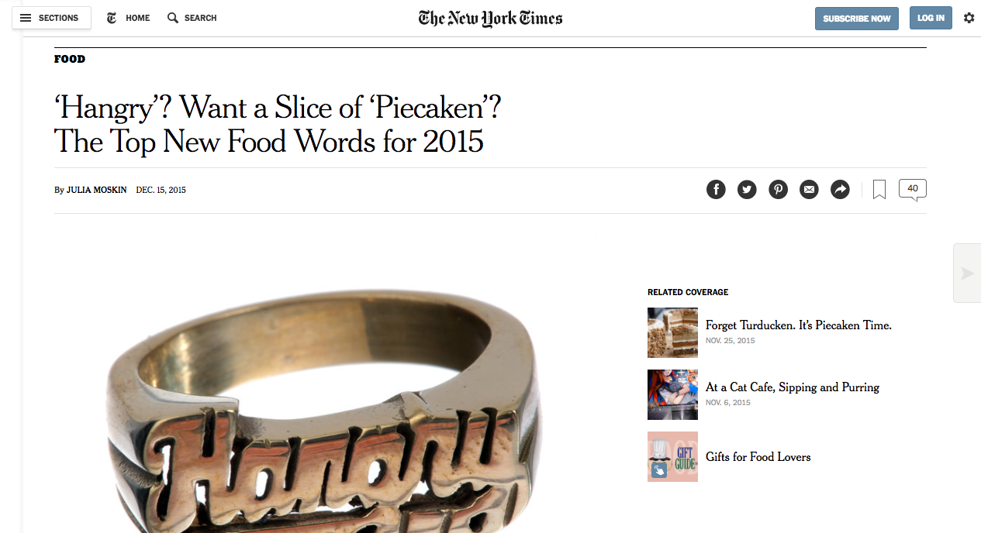Expand next-article arrow on right edge

(967, 273)
